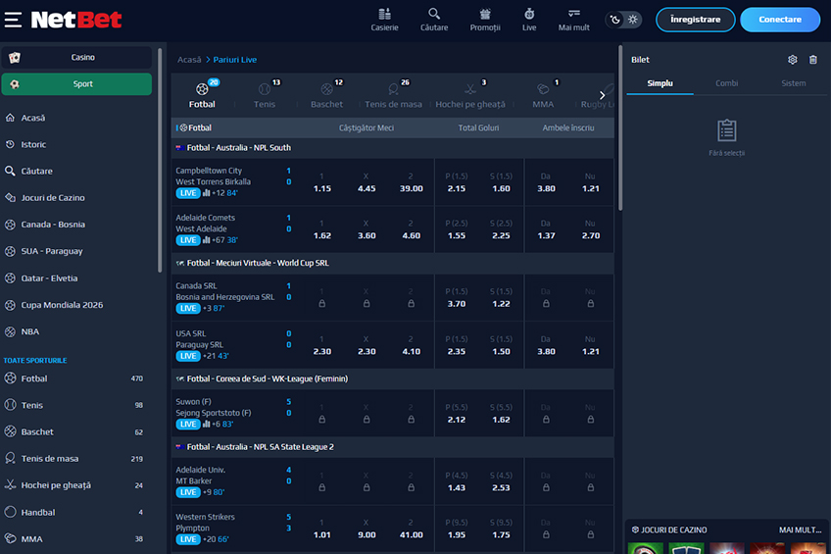Image resolution: width=831 pixels, height=554 pixels.
Task: Pick draw odds 4.45 Campbelltown match
Action: 367,182
